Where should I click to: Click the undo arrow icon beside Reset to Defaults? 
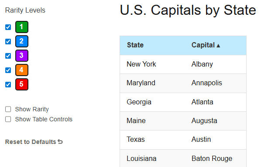click(x=60, y=142)
